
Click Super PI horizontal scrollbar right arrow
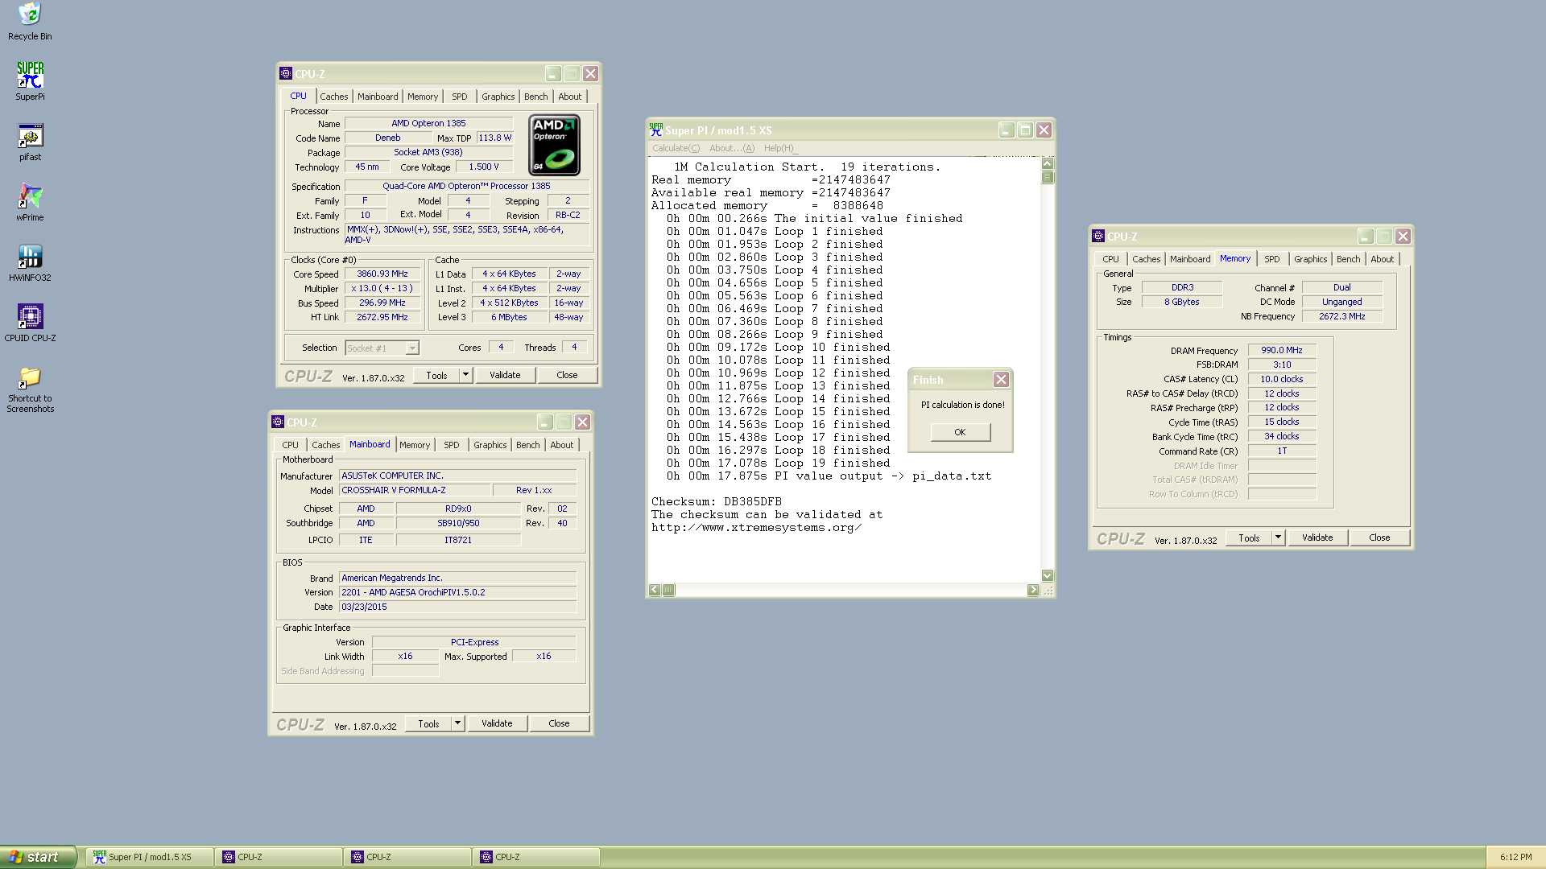[1033, 590]
